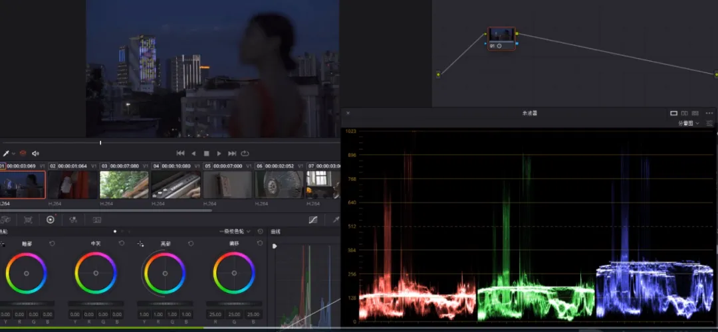Image resolution: width=718 pixels, height=332 pixels.
Task: Expand the eyedropper tool options arrow
Action: tap(13, 153)
